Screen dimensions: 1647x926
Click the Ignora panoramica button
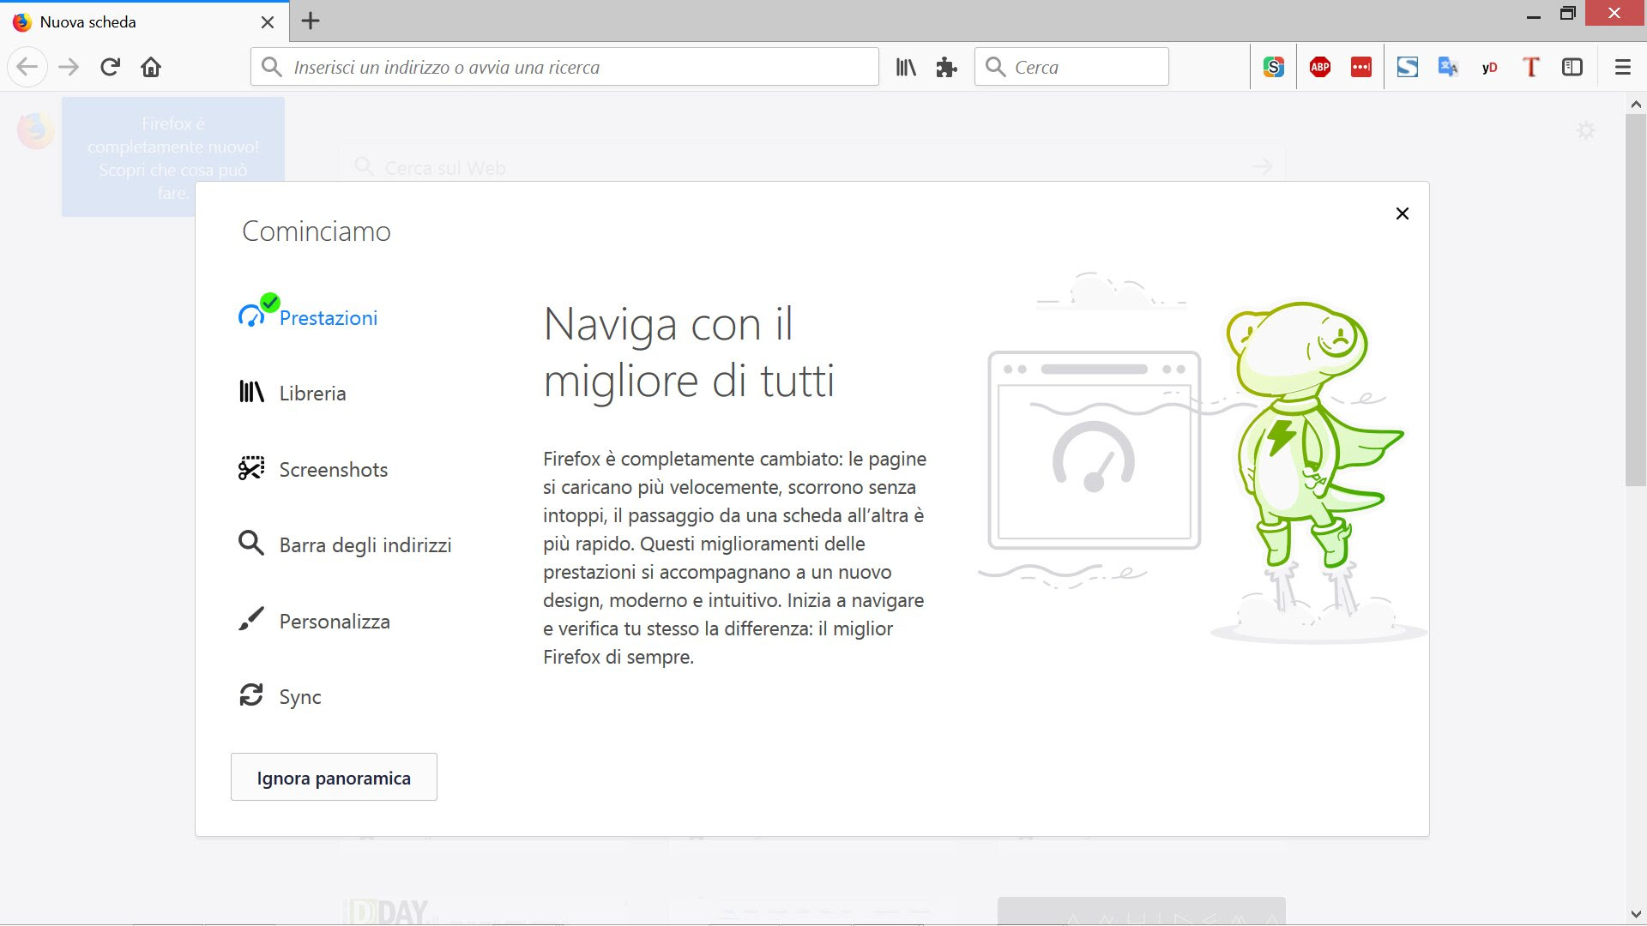pyautogui.click(x=334, y=778)
